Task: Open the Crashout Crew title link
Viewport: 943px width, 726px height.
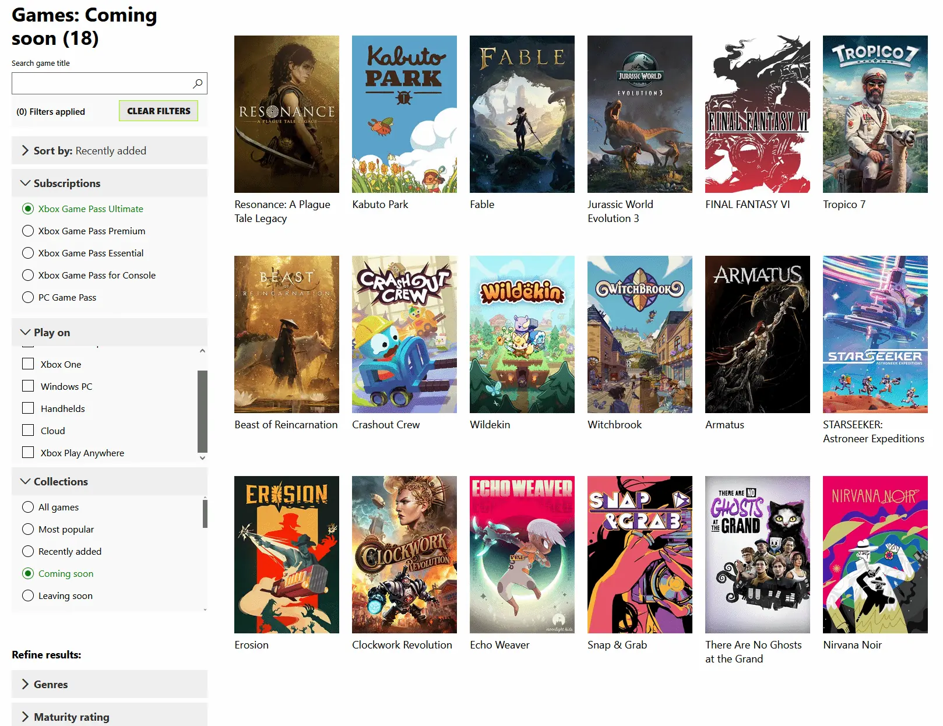Action: (386, 425)
